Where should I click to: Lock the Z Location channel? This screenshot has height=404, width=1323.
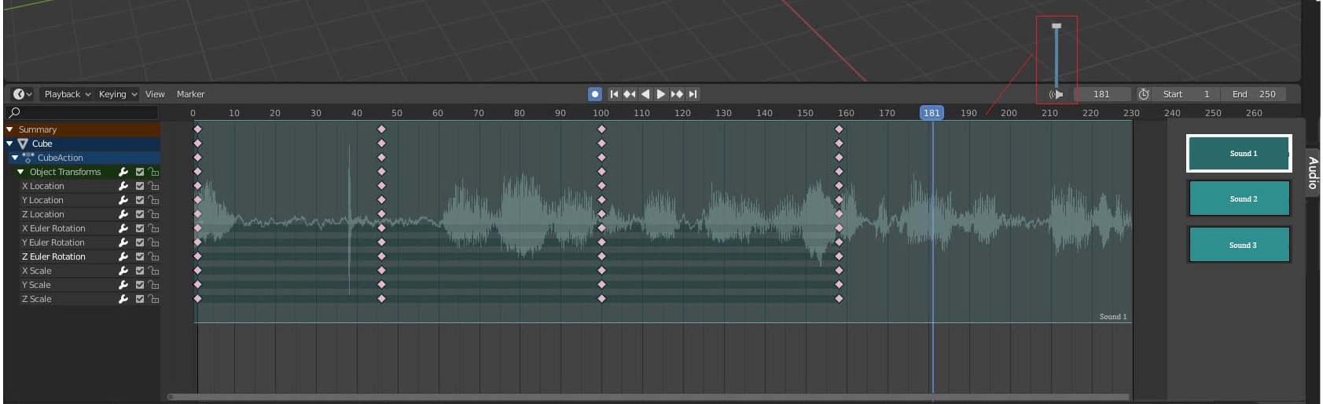[153, 214]
